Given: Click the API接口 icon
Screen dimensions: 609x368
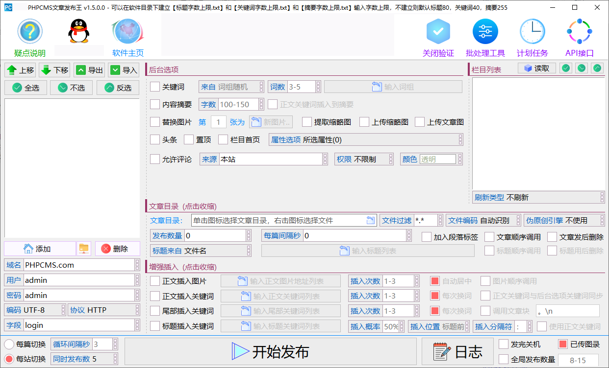Looking at the screenshot, I should coord(580,32).
